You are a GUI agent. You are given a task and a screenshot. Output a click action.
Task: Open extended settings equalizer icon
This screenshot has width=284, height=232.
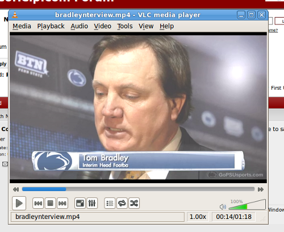(92, 203)
